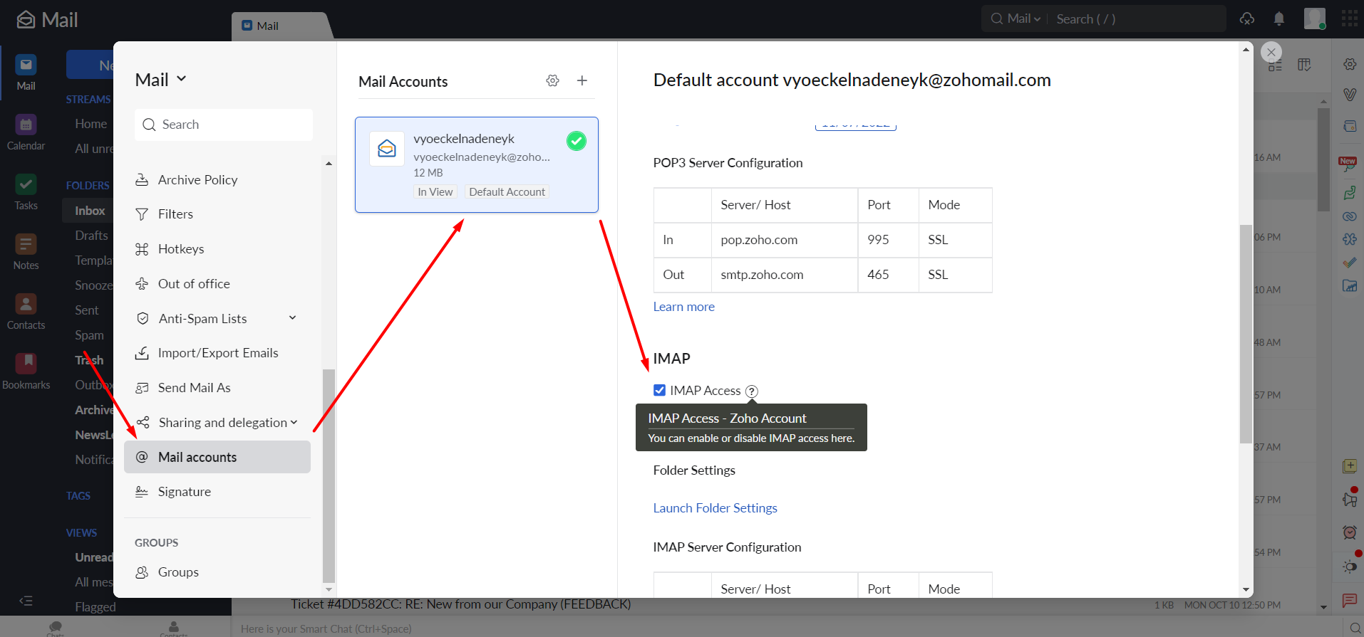Click the user profile avatar

[x=1315, y=19]
